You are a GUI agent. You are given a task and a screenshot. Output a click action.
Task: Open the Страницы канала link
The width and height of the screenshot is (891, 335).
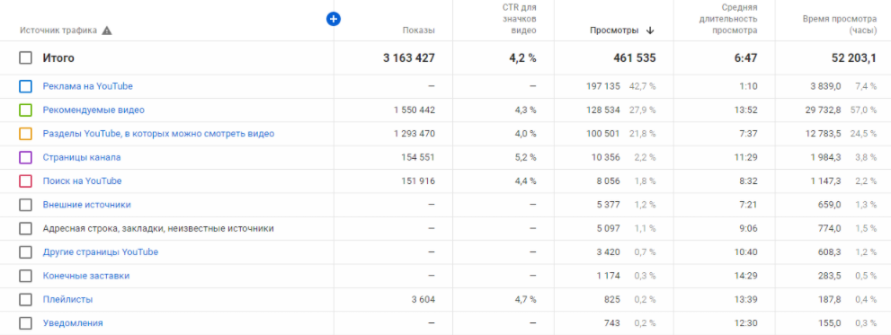coord(82,157)
